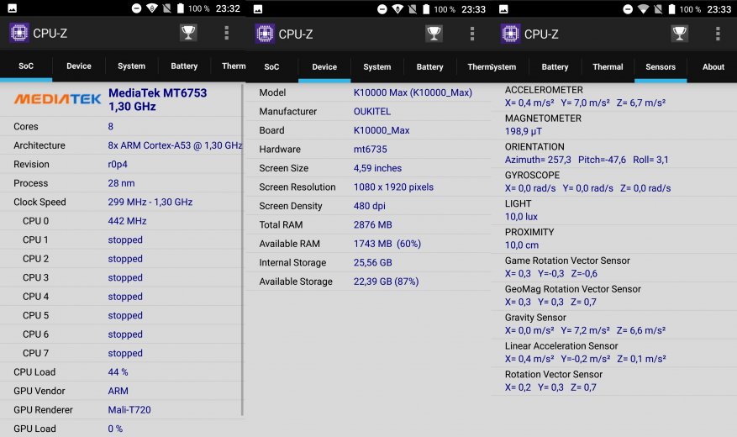Click the 'MediaTek MT6753 1,30 GHz' heading

(x=157, y=100)
